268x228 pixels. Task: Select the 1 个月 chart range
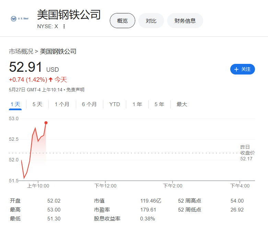[62, 104]
